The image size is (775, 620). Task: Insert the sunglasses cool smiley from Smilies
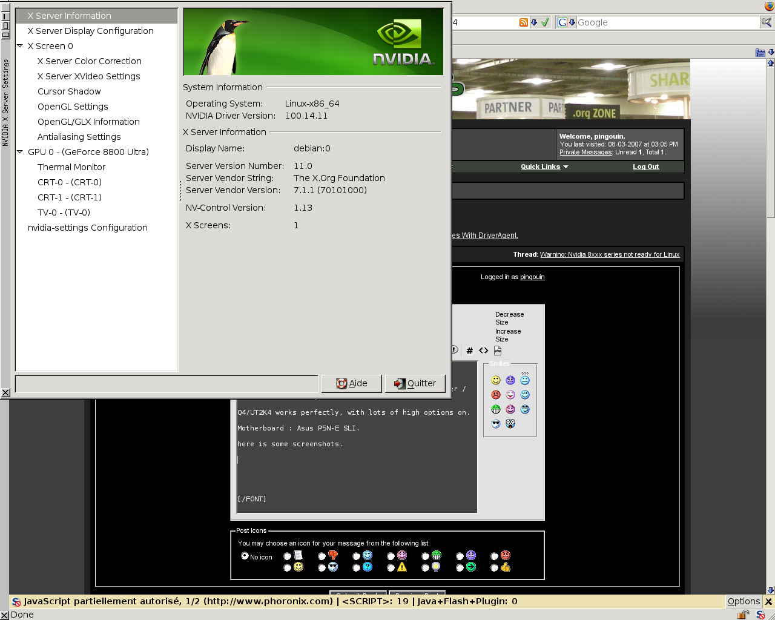(496, 424)
